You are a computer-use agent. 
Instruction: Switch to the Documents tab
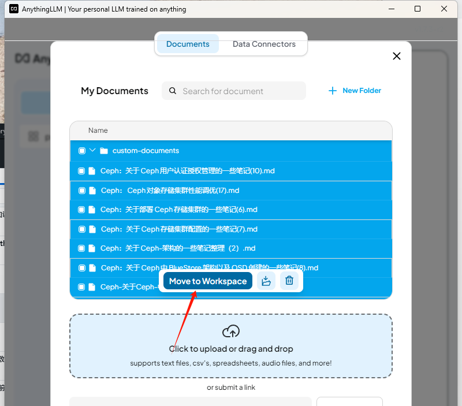pyautogui.click(x=188, y=44)
